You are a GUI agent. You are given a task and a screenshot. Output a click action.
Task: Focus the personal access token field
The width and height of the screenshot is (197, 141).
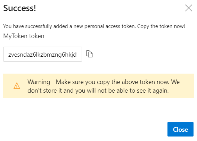click(42, 54)
